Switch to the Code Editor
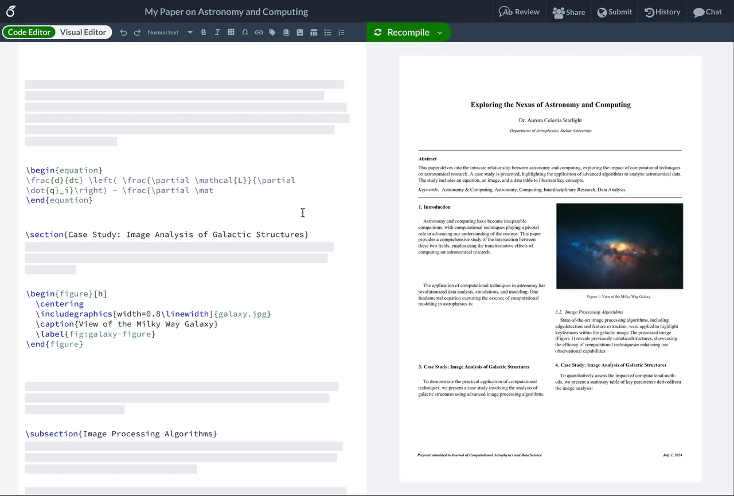The height and width of the screenshot is (496, 734). point(29,32)
